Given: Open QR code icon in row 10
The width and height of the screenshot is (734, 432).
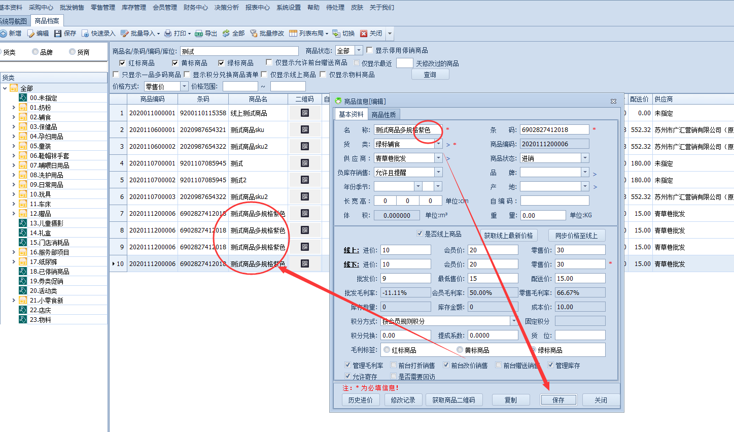Looking at the screenshot, I should click(305, 263).
